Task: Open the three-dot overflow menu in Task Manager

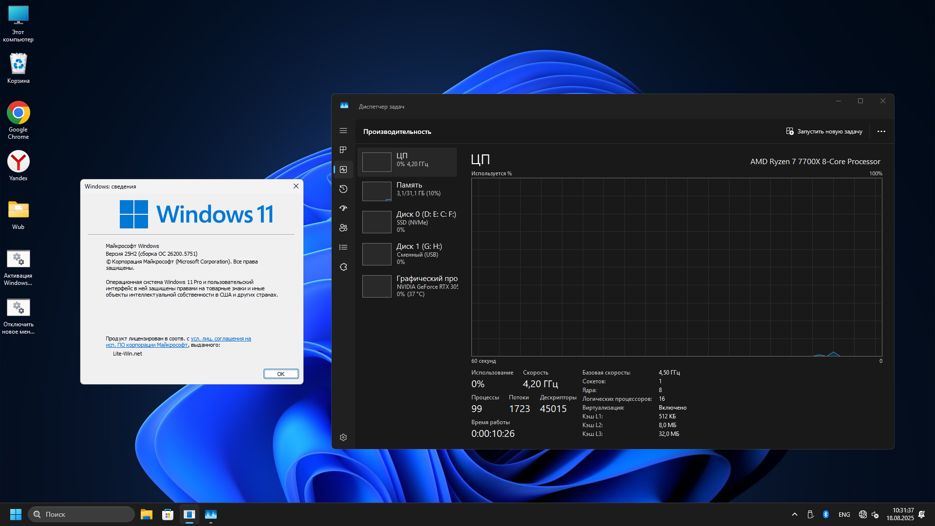Action: click(881, 131)
